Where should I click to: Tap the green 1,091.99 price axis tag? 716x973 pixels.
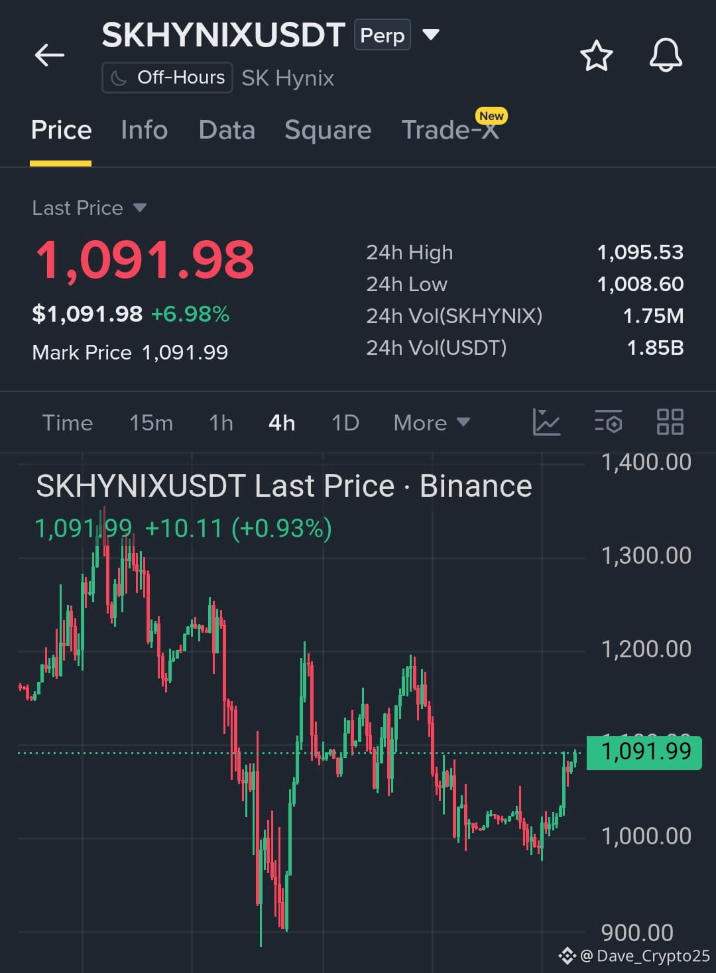click(644, 751)
